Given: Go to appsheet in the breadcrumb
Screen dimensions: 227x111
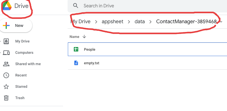Looking at the screenshot, I should click(113, 22).
